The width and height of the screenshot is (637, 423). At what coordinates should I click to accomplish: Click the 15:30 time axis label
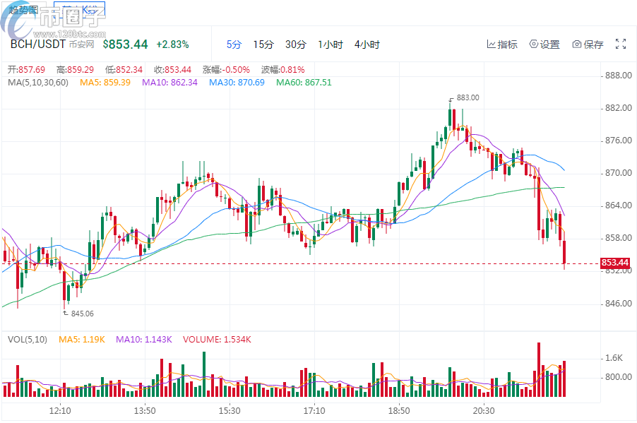[x=230, y=411]
